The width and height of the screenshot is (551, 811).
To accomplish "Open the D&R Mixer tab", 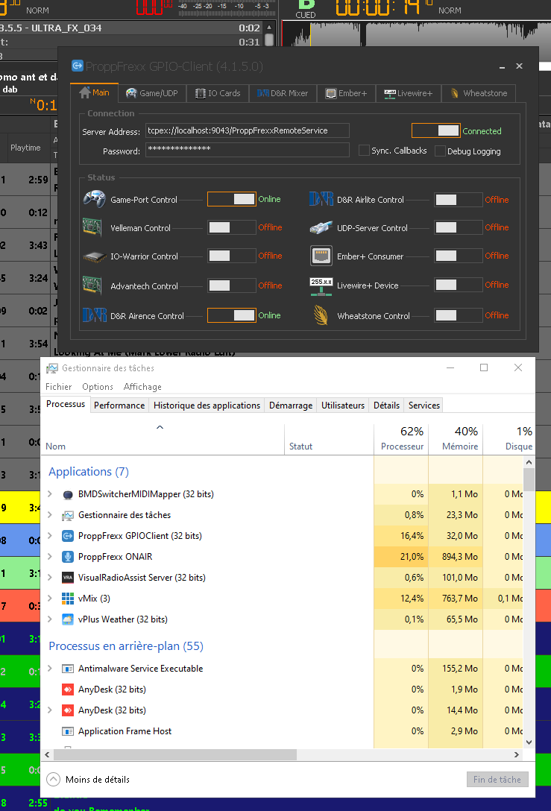I will [283, 93].
